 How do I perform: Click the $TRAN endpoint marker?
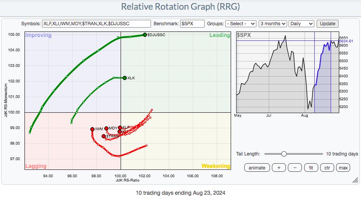(x=103, y=136)
